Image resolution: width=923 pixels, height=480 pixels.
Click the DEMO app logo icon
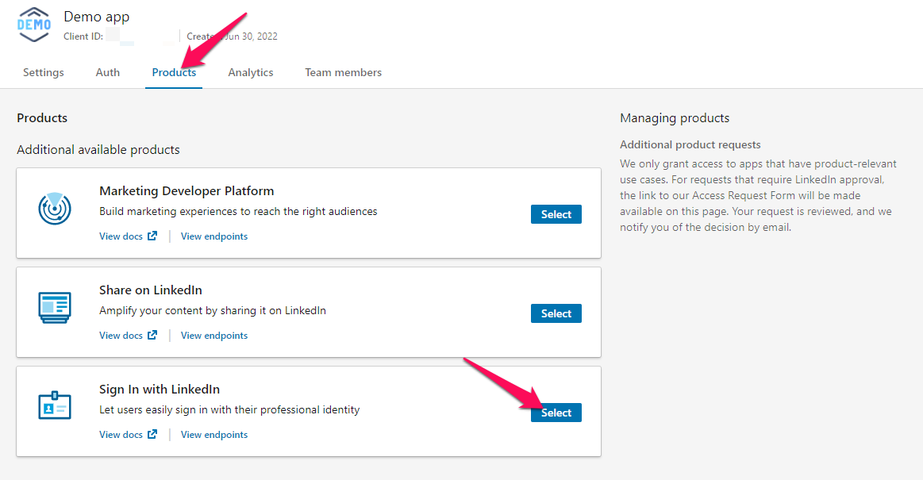tap(33, 25)
